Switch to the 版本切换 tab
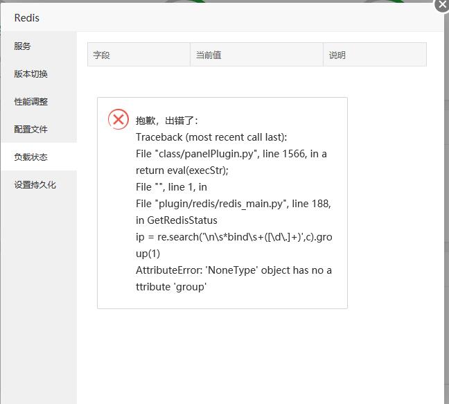The image size is (449, 404). [39, 73]
